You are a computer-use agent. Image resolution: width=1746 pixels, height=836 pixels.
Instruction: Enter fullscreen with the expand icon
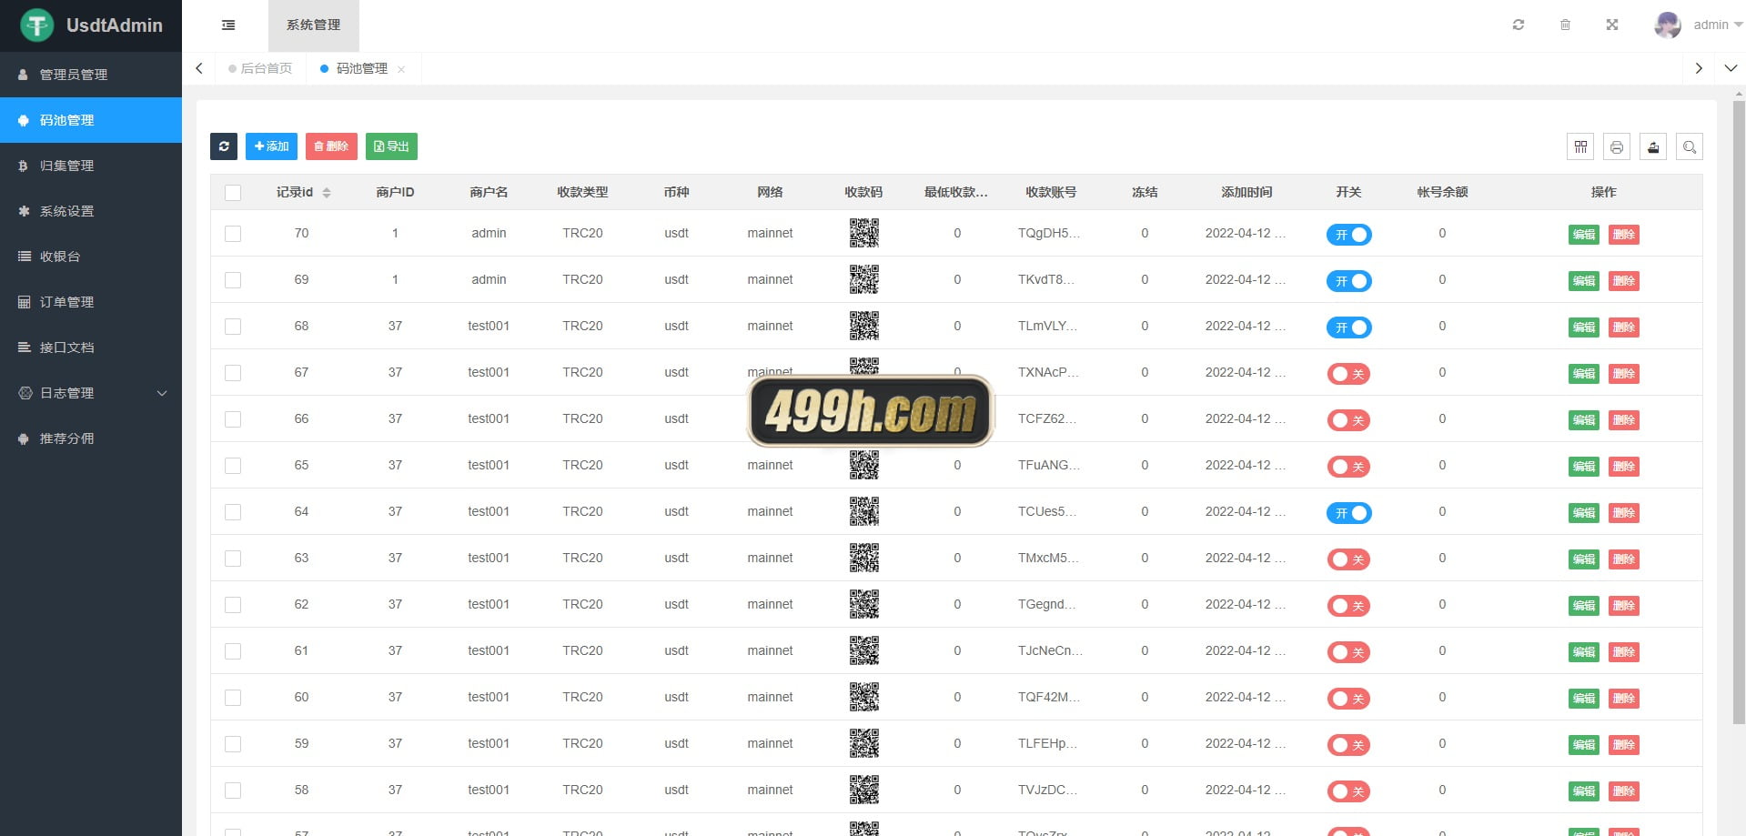coord(1612,25)
